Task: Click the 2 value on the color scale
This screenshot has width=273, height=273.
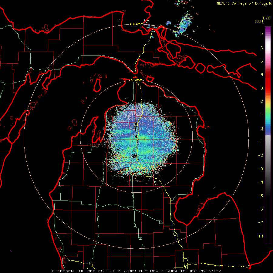Action: pyautogui.click(x=262, y=102)
